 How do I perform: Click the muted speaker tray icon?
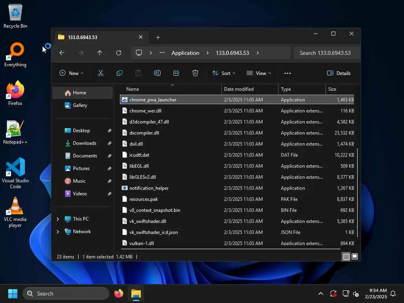click(x=356, y=294)
